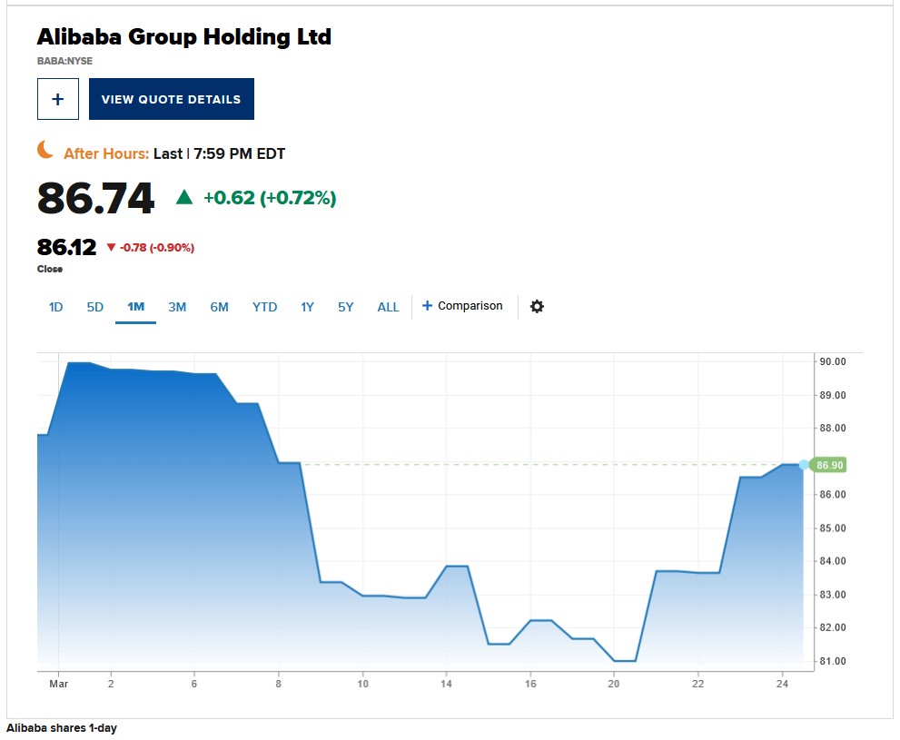The height and width of the screenshot is (740, 900).
Task: Switch chart to 1D range
Action: (x=55, y=307)
